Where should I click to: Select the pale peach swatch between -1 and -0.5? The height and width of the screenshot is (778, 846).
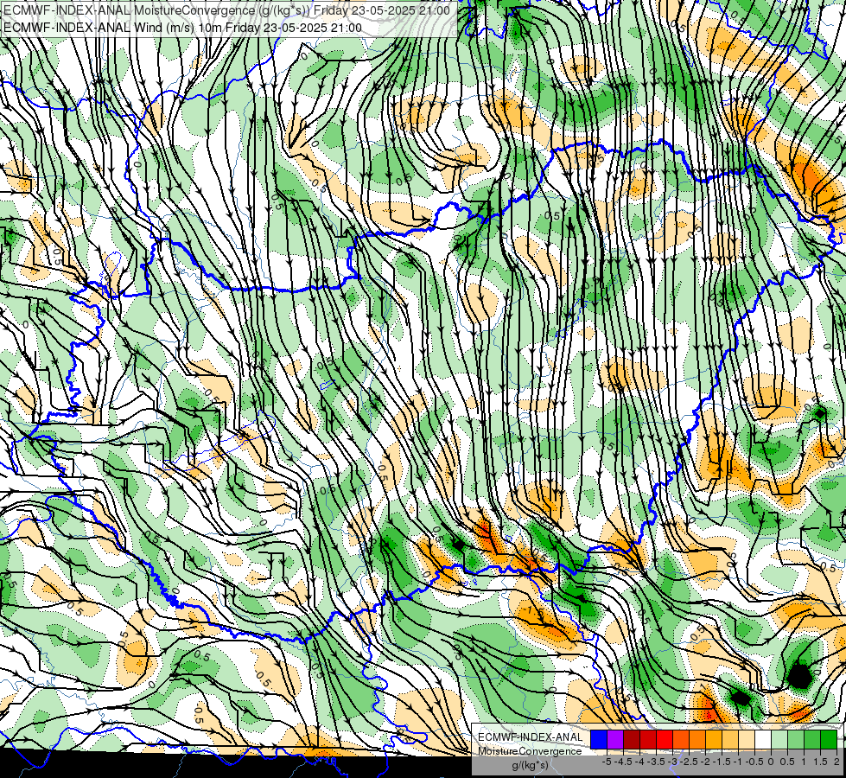pos(747,739)
